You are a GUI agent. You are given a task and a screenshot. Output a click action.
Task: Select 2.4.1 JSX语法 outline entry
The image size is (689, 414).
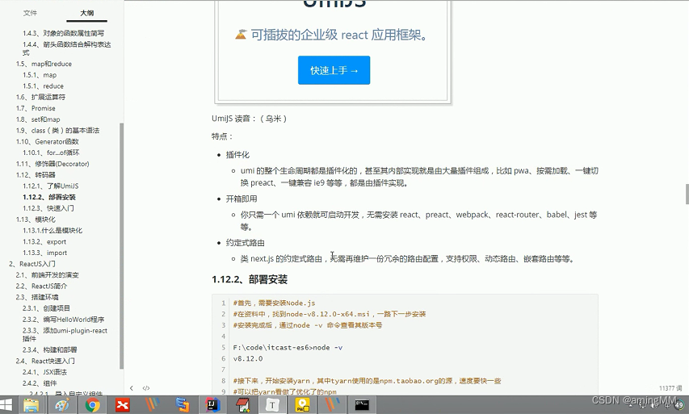[44, 372]
